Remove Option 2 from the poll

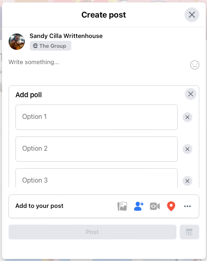[x=187, y=149]
